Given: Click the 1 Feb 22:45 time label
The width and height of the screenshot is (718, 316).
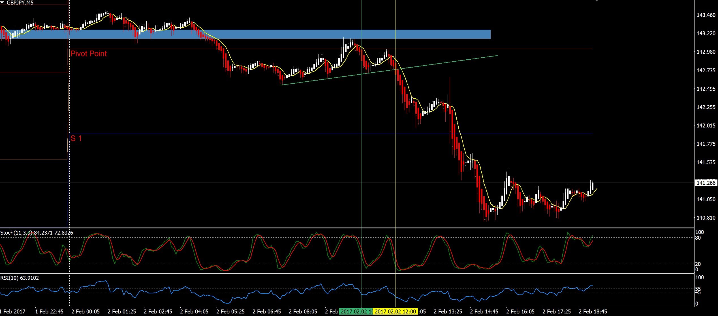Looking at the screenshot, I should point(49,312).
